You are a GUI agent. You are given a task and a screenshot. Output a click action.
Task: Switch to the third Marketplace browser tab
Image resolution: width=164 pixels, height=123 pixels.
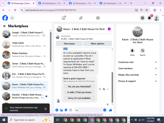click(82, 3)
